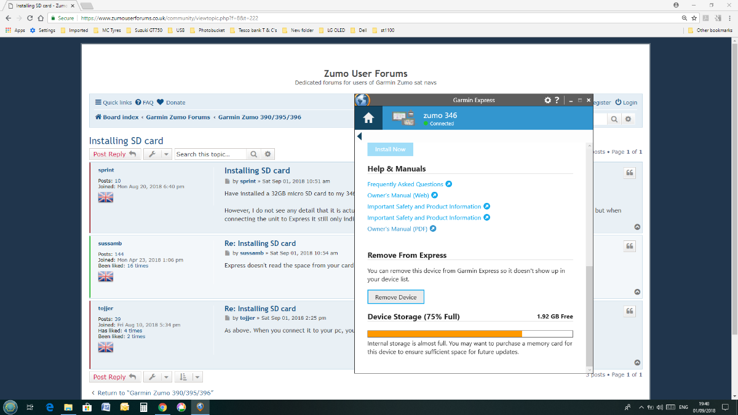Click the Device Storage usage bar
Viewport: 738px width, 415px height.
pyautogui.click(x=470, y=334)
